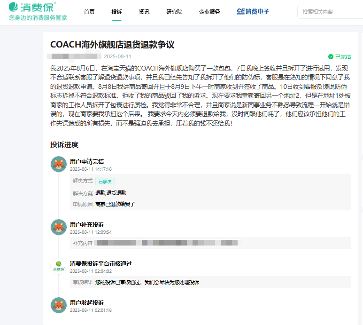This screenshot has width=363, height=325.
Task: Open the 企业服务 navigation item
Action: point(209,12)
